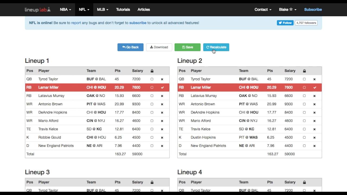The image size is (347, 195).
Task: Click the subscribe link in banner
Action: click(x=138, y=23)
